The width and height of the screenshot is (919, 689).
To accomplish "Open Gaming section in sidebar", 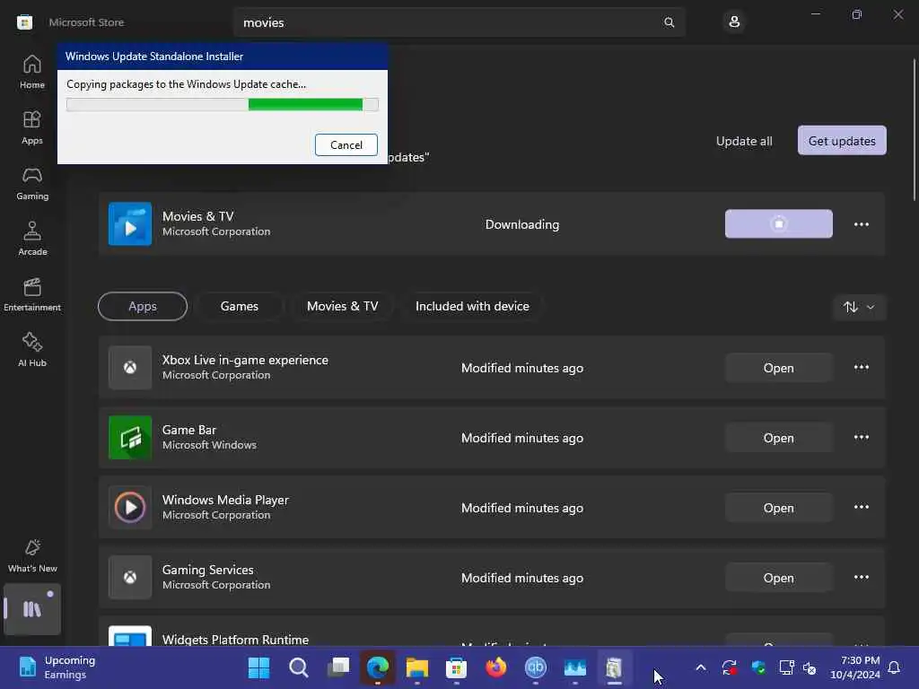I will (x=31, y=183).
